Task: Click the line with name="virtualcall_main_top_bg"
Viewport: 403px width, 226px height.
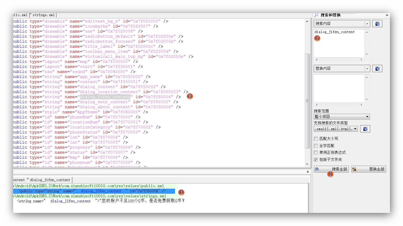Action: point(103,56)
